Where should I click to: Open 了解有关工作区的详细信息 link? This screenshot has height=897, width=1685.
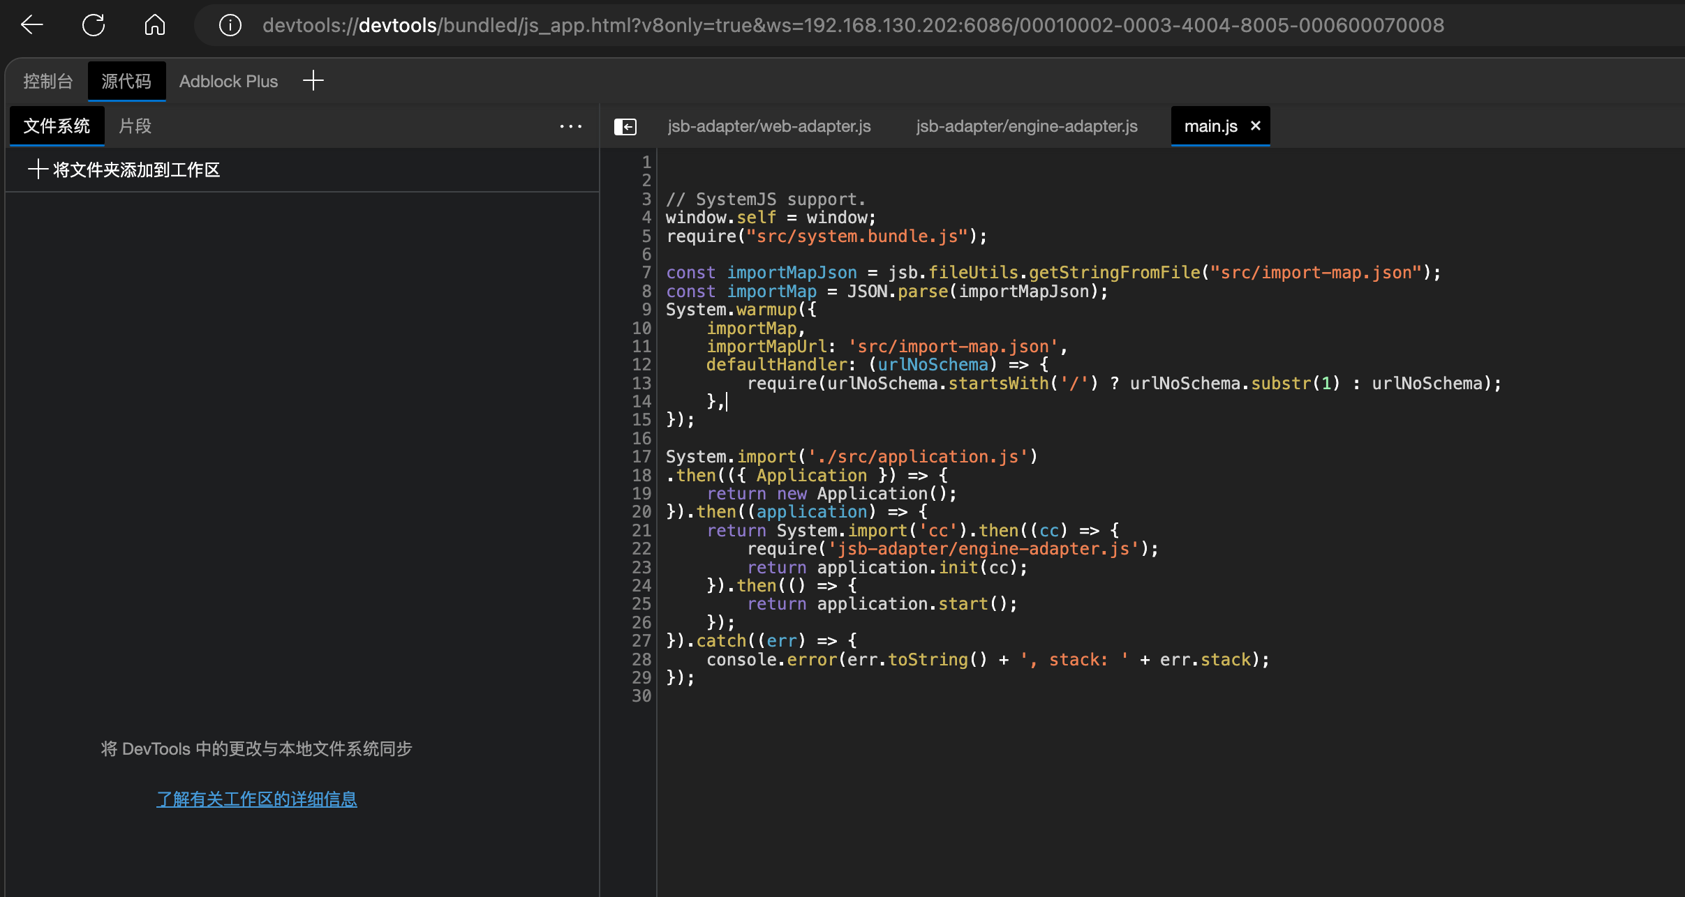[x=256, y=799]
